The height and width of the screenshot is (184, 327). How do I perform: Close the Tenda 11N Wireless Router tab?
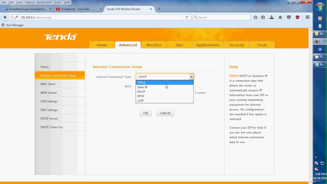[x=151, y=9]
